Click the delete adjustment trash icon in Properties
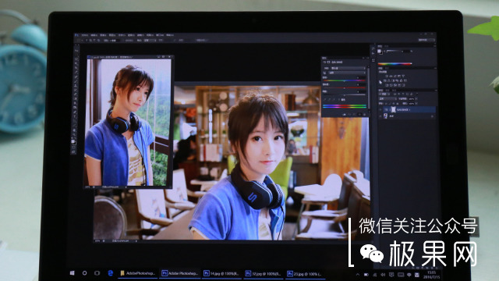499x281 pixels. pos(365,115)
